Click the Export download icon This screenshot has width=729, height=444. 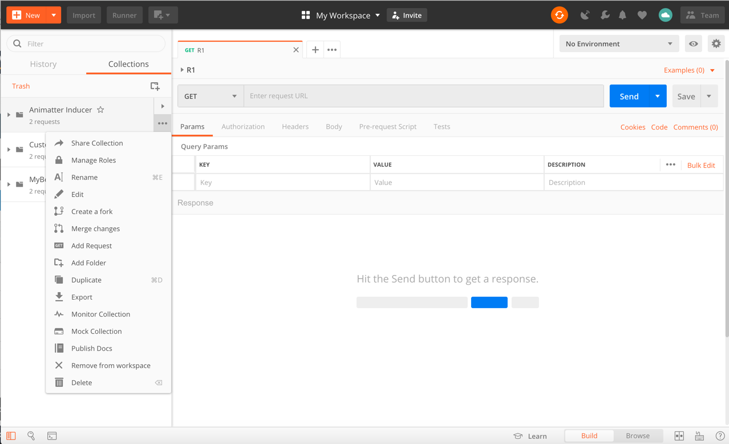pos(59,297)
